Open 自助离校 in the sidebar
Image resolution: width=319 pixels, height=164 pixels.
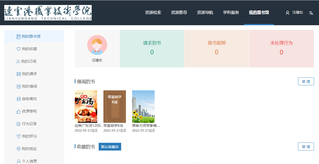click(x=29, y=99)
